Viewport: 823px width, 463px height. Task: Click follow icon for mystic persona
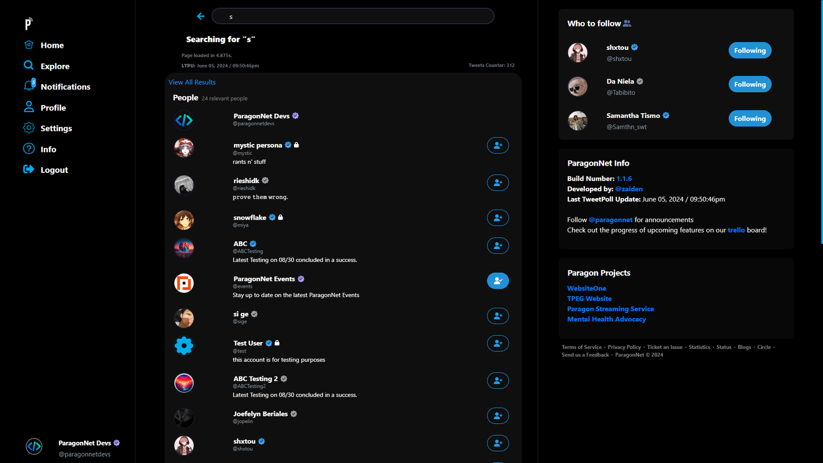(x=497, y=146)
